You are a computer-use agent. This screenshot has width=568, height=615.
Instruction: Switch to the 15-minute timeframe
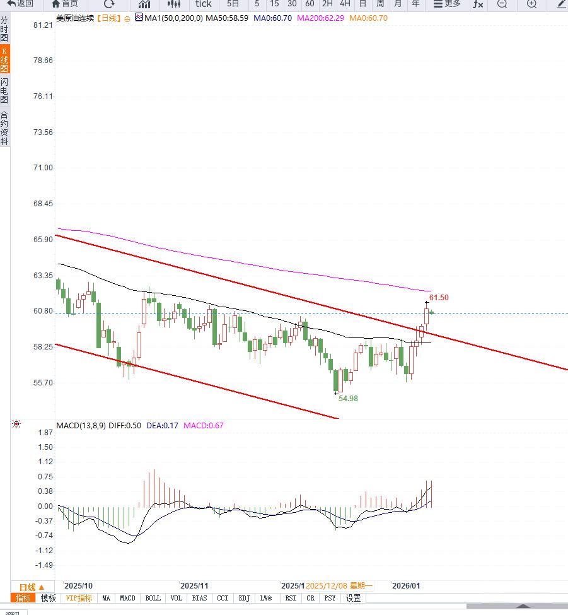(274, 4)
